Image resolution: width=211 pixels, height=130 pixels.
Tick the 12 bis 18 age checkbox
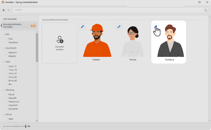(6, 70)
